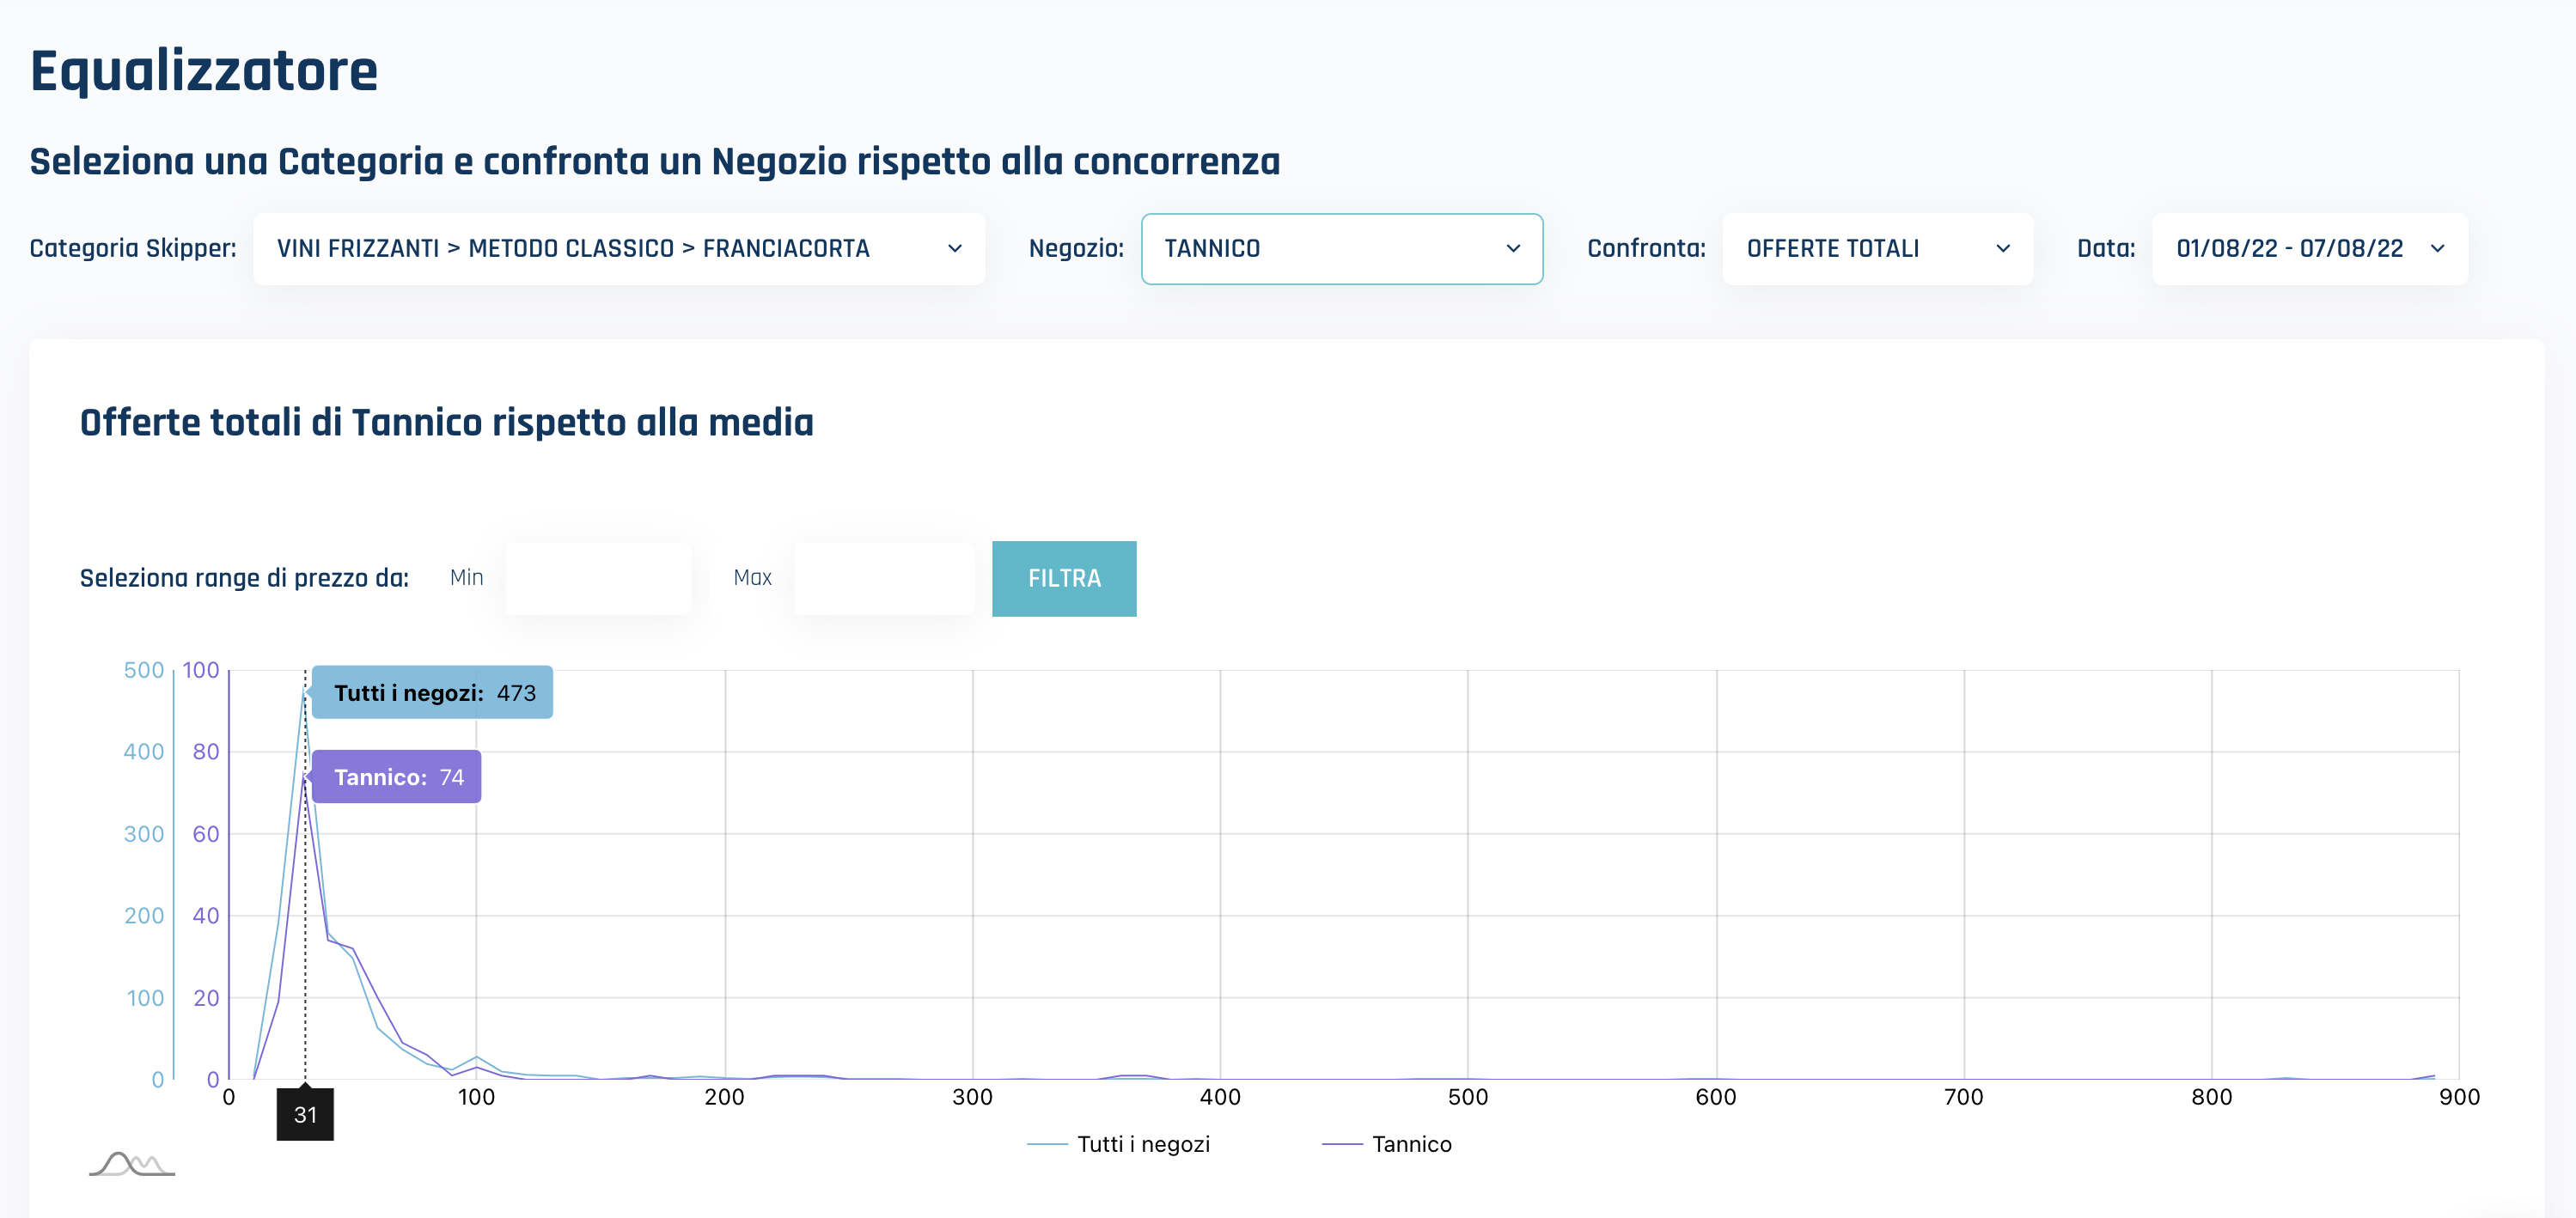
Task: Click the black slider marker showing 31
Action: click(305, 1114)
